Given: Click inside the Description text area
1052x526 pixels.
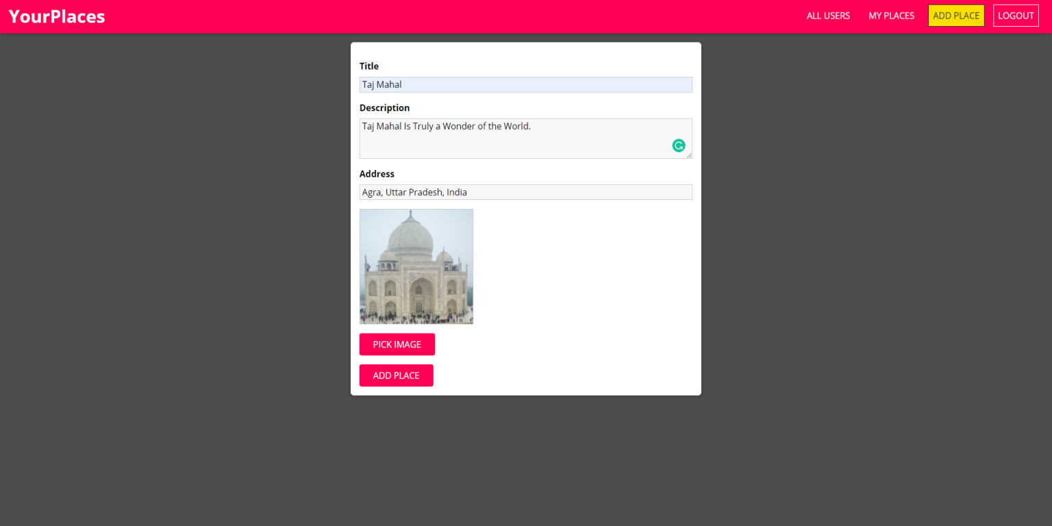Looking at the screenshot, I should [526, 138].
